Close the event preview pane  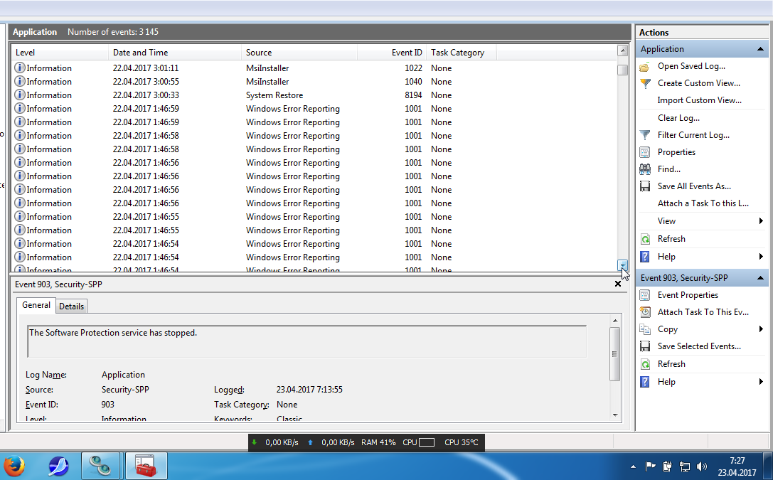click(618, 284)
